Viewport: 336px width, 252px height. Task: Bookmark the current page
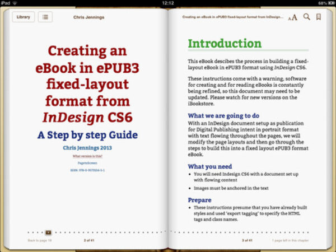[319, 17]
